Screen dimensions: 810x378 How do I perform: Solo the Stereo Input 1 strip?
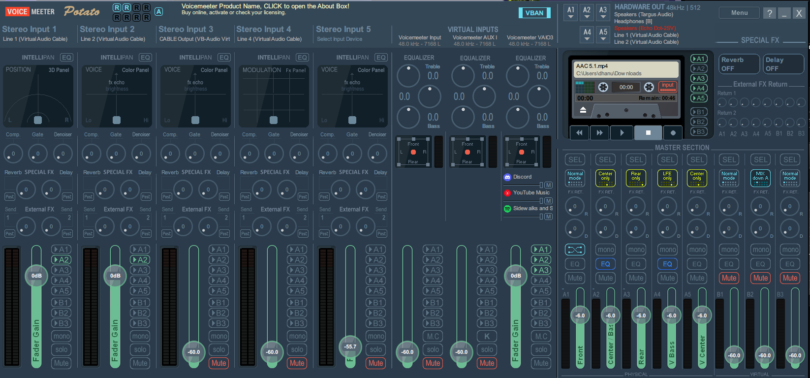tap(62, 349)
